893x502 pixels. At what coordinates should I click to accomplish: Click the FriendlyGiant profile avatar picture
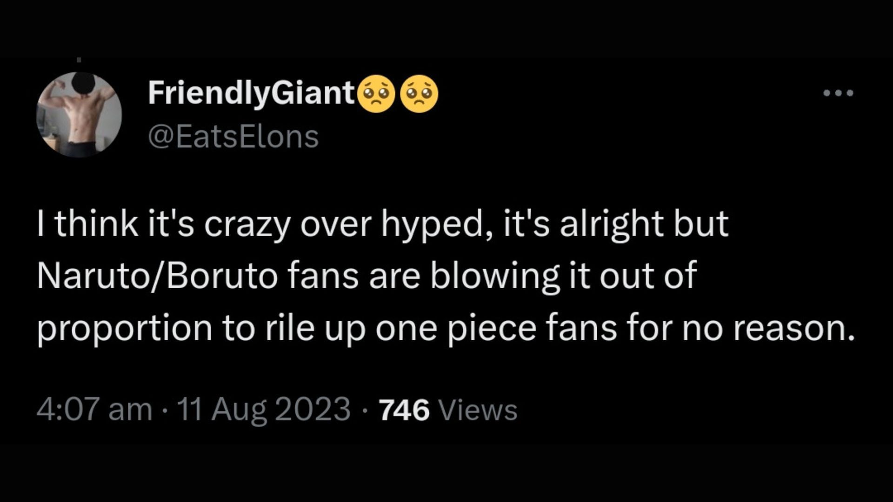coord(79,114)
